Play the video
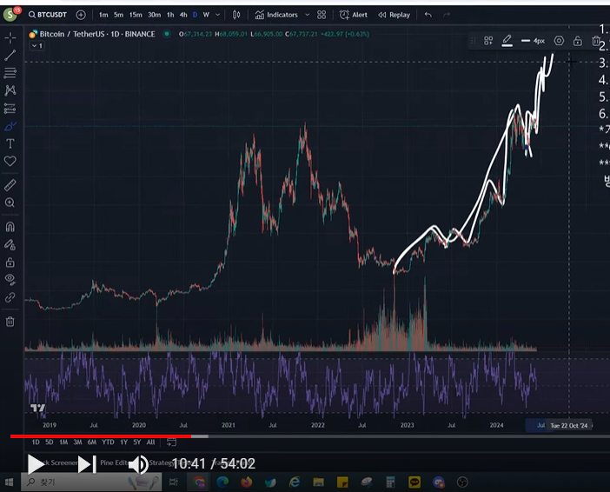 click(36, 464)
